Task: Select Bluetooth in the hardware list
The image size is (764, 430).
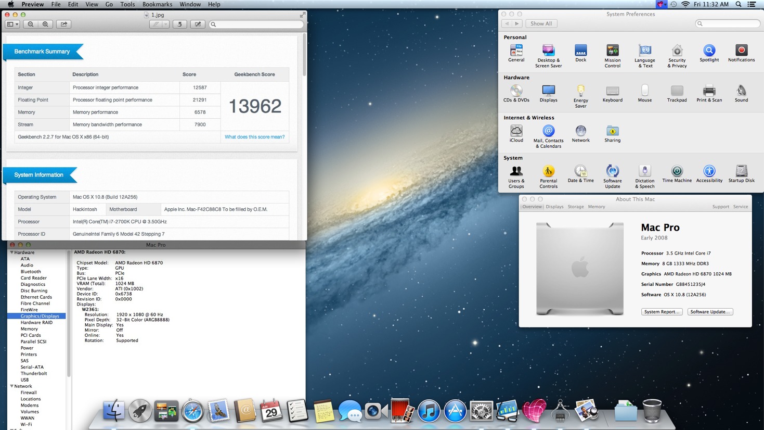Action: 31,272
